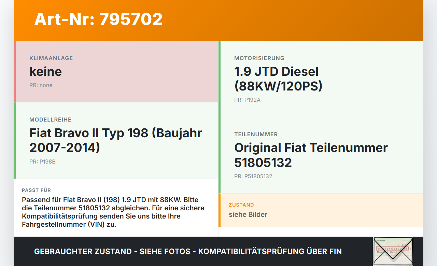This screenshot has height=266, width=437.
Task: Click the 'TEILENUMMER' label
Action: [x=256, y=134]
